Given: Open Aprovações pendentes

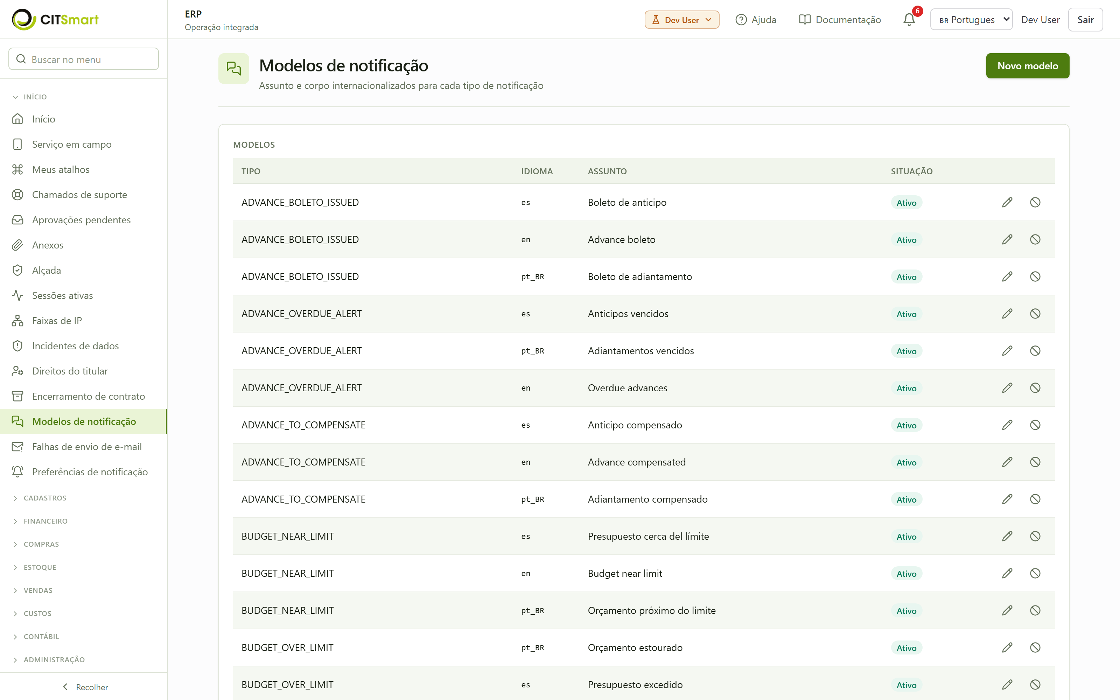Looking at the screenshot, I should (83, 220).
